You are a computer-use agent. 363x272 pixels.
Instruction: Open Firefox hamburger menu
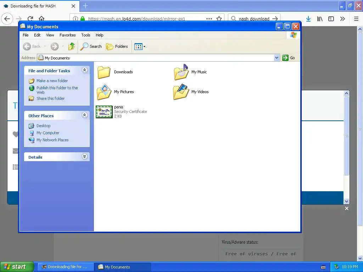pos(356,19)
